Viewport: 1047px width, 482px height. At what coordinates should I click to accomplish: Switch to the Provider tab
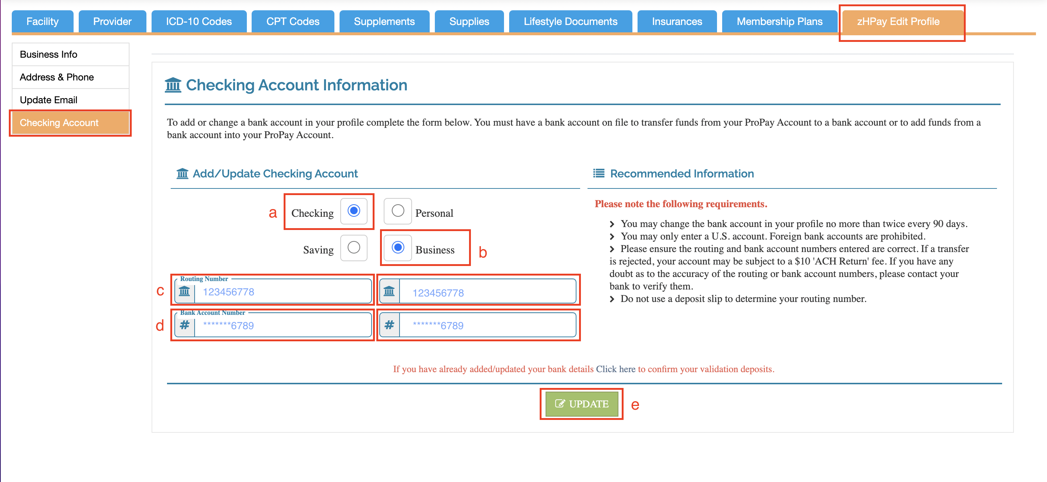[112, 22]
